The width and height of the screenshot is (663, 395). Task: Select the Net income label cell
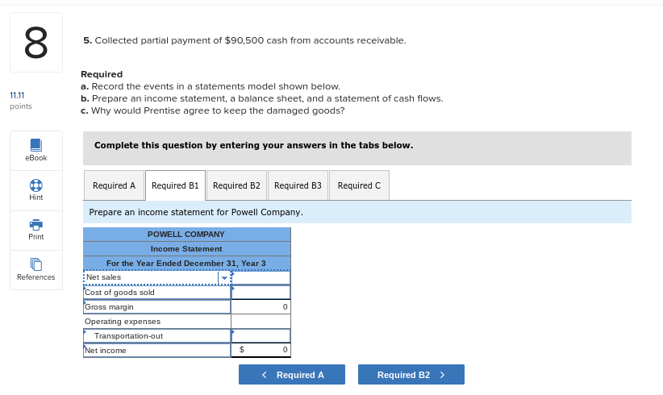point(156,350)
